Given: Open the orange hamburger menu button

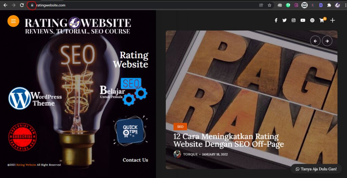Looking at the screenshot, I should (x=13, y=21).
